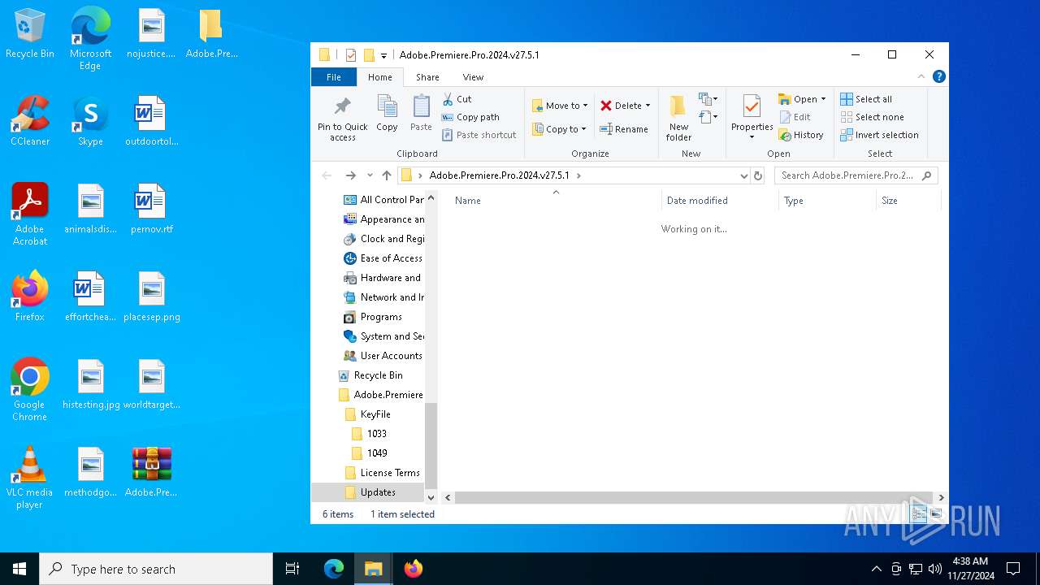Select the CCleaner desktop icon
1040x585 pixels.
click(30, 121)
